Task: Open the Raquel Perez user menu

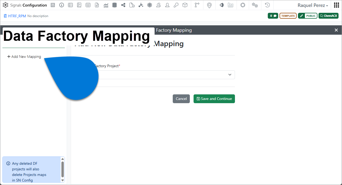Action: coord(313,5)
